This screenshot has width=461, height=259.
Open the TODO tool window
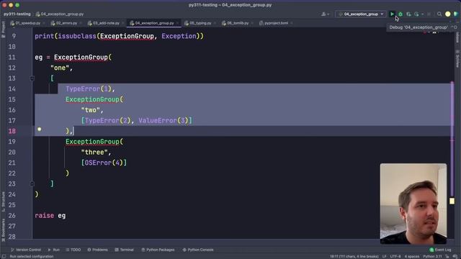73,250
